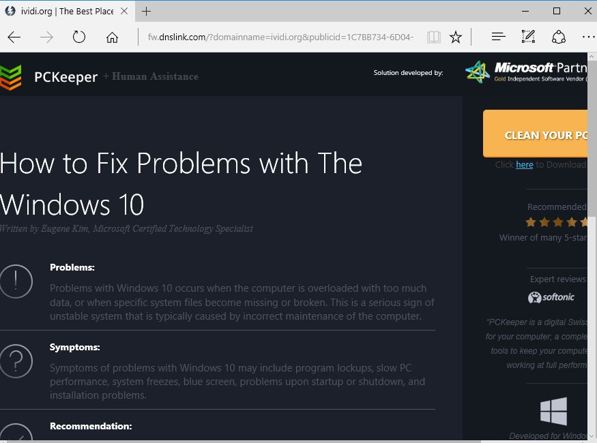Click the vertical scrollbar up arrow
597x443 pixels.
(592, 57)
